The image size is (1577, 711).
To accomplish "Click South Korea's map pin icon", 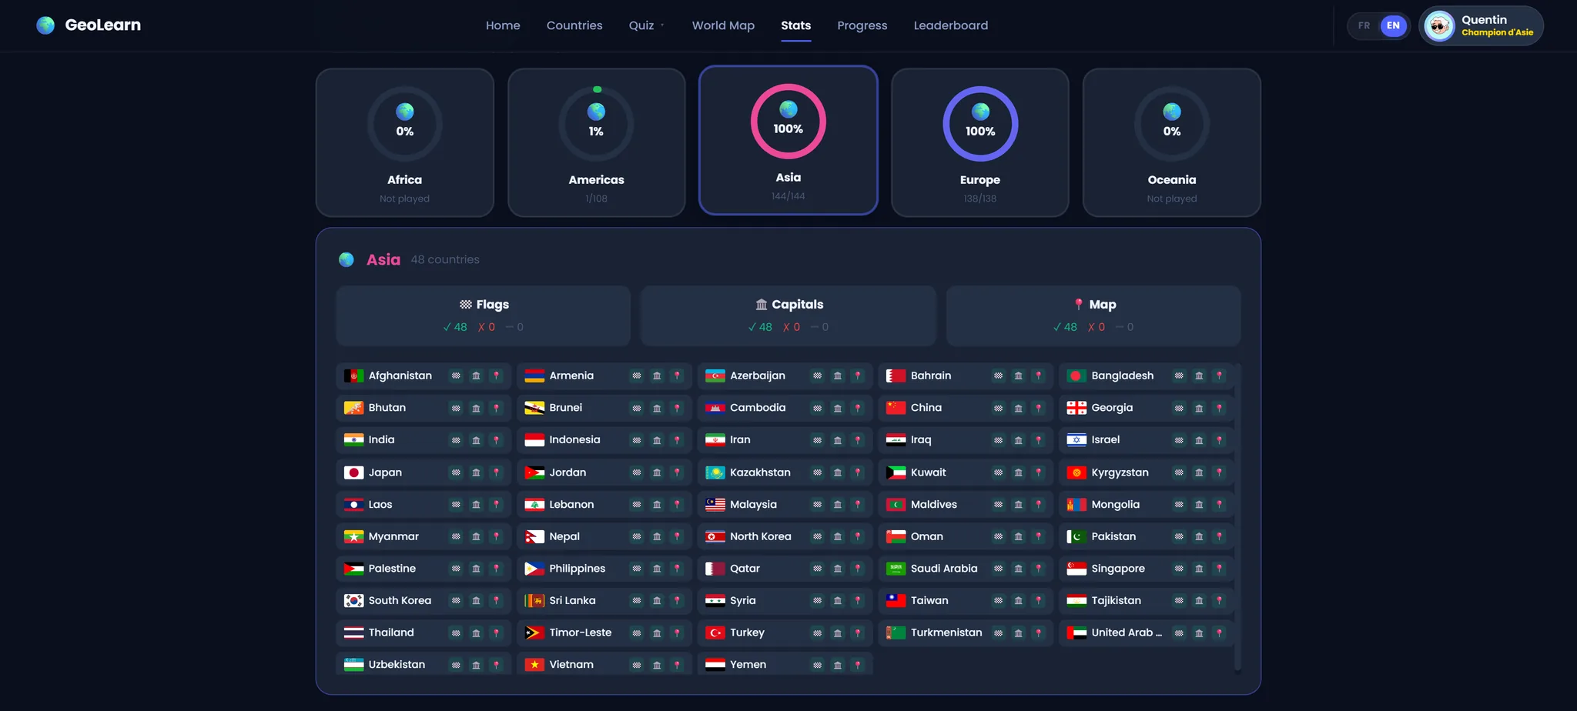I will tap(496, 601).
